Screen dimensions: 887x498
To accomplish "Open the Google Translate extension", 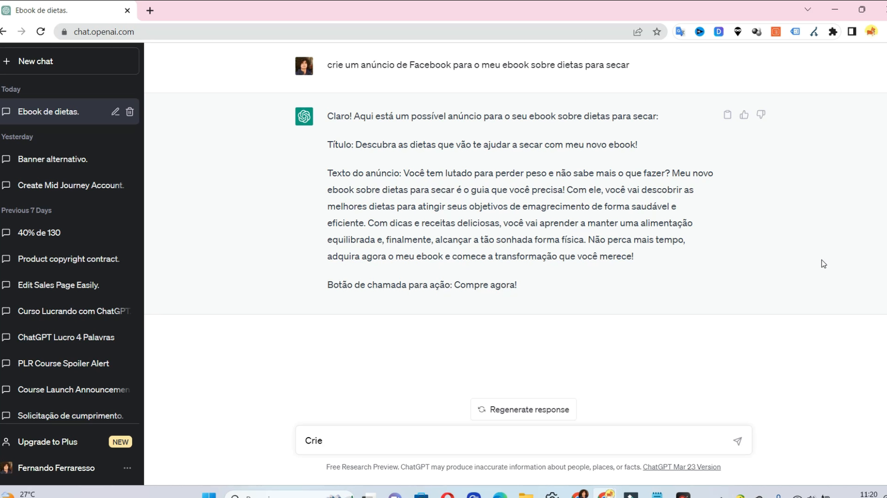I will click(x=680, y=32).
